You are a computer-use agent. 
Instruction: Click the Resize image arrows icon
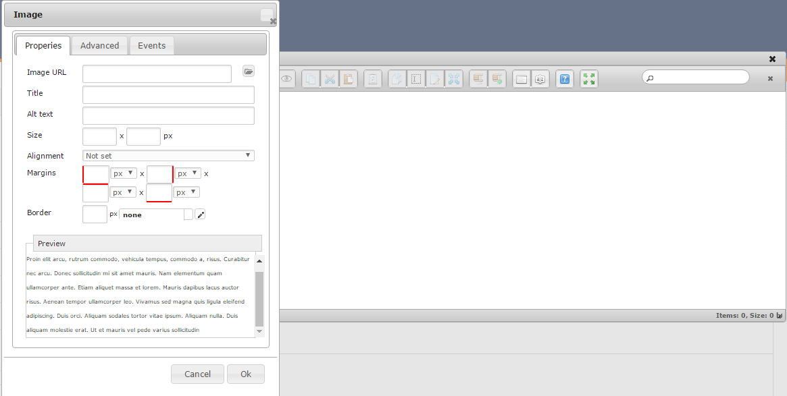tap(454, 79)
